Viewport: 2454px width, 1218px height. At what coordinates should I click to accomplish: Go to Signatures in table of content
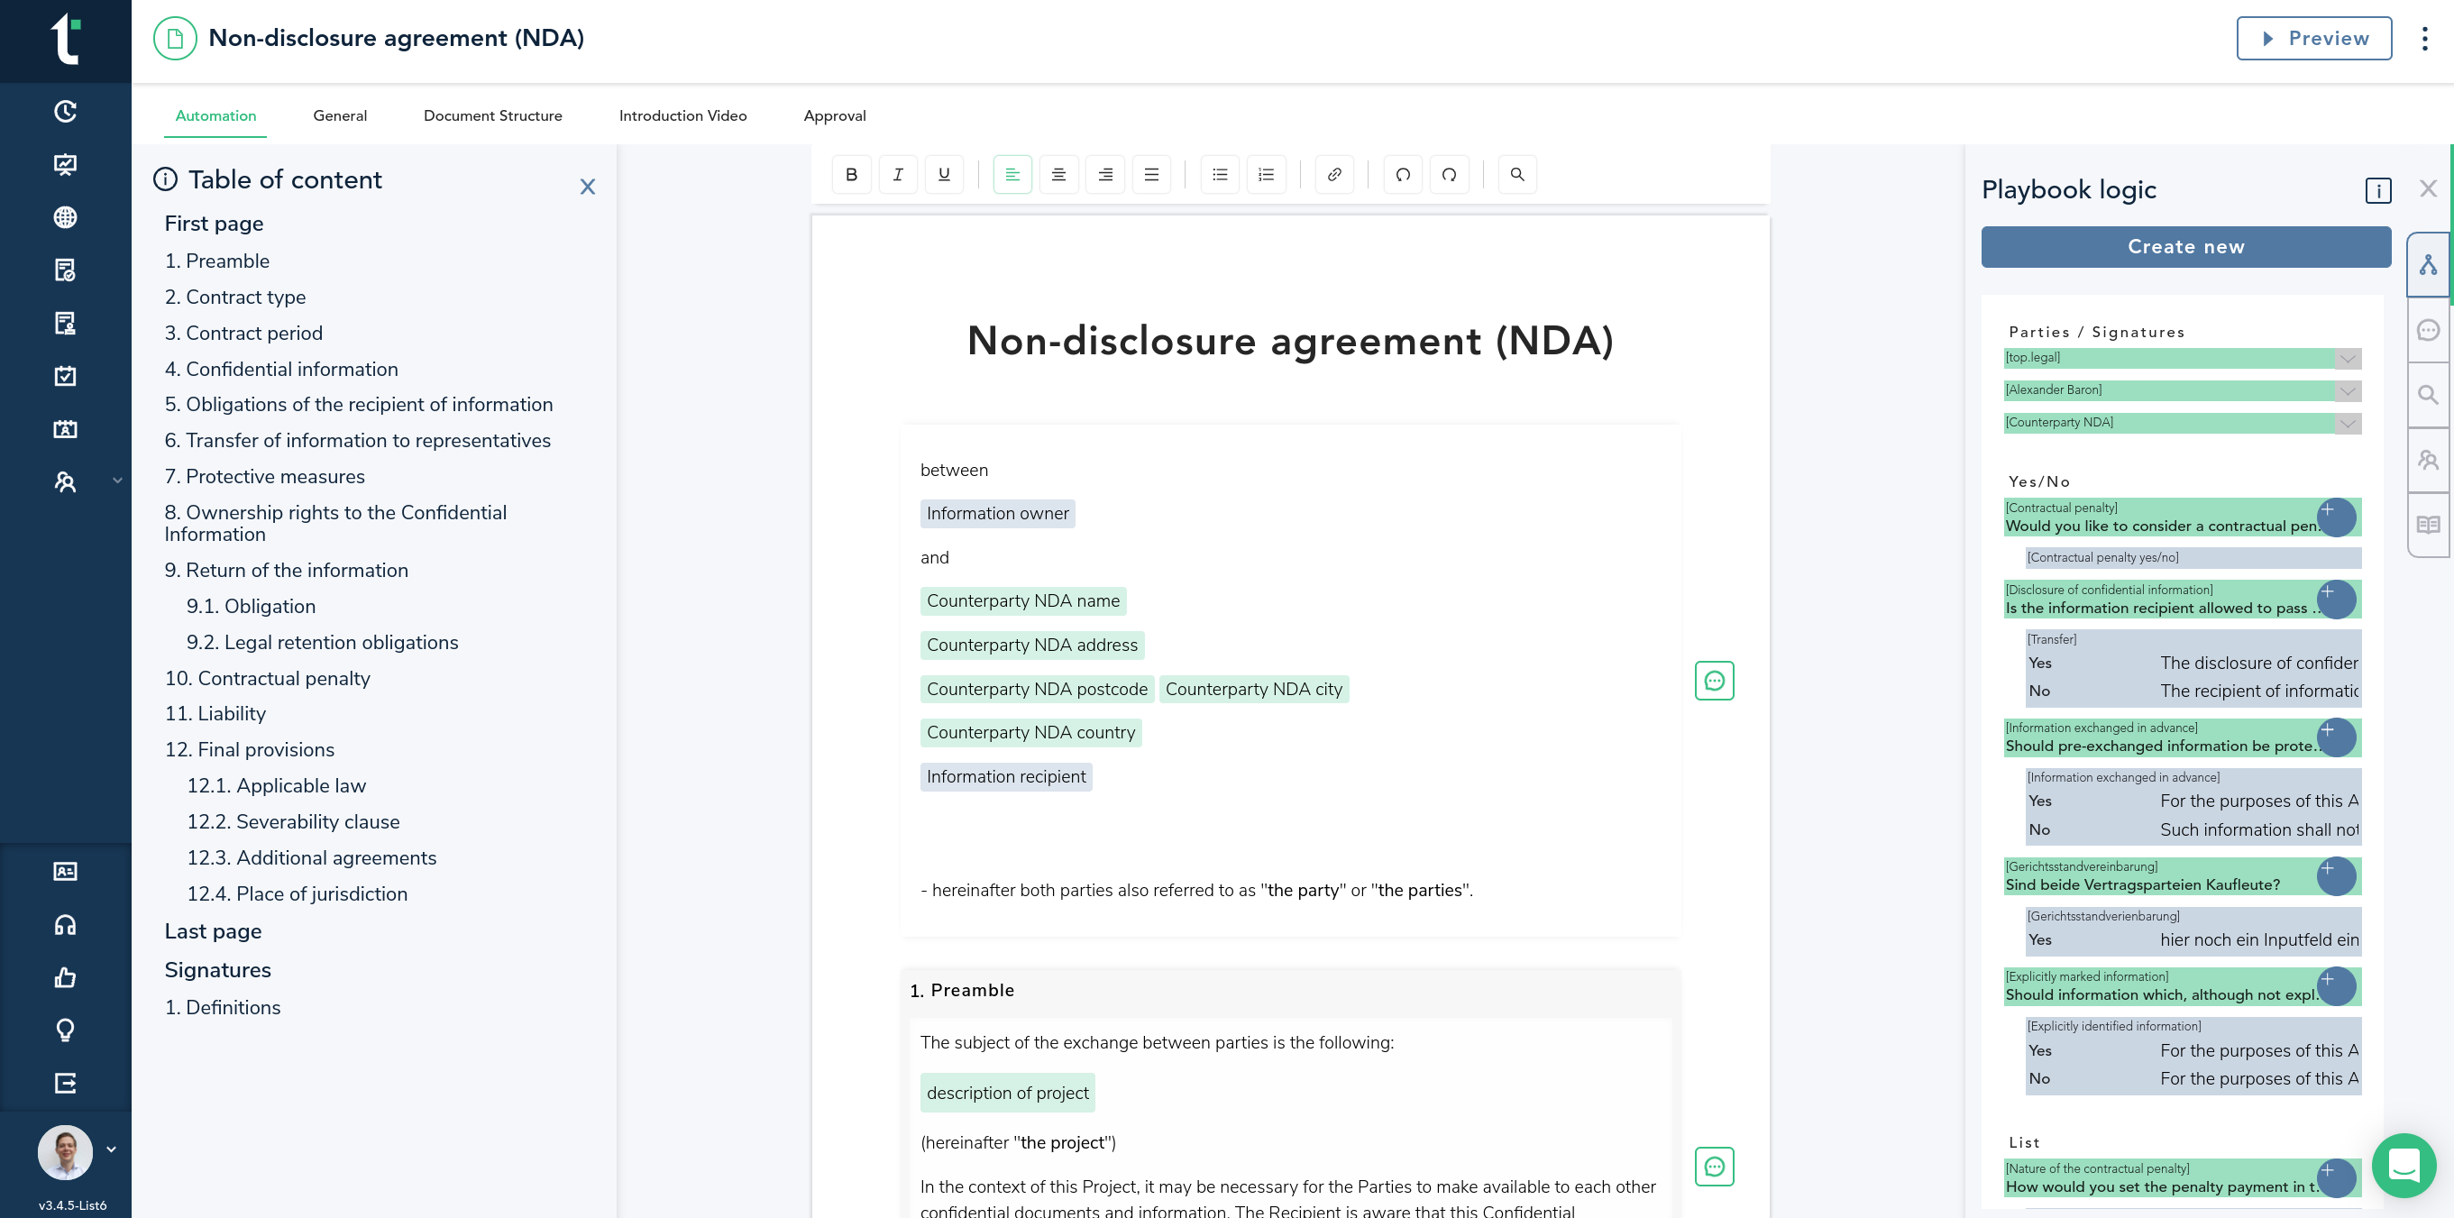217,969
